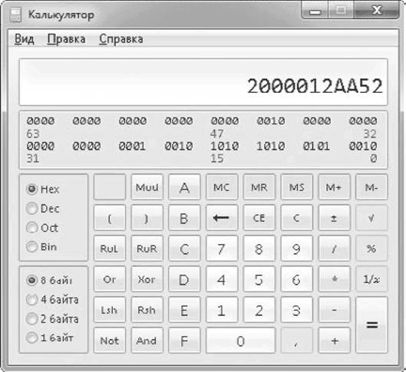The width and height of the screenshot is (406, 372).
Task: Click the Mod button
Action: tap(147, 187)
